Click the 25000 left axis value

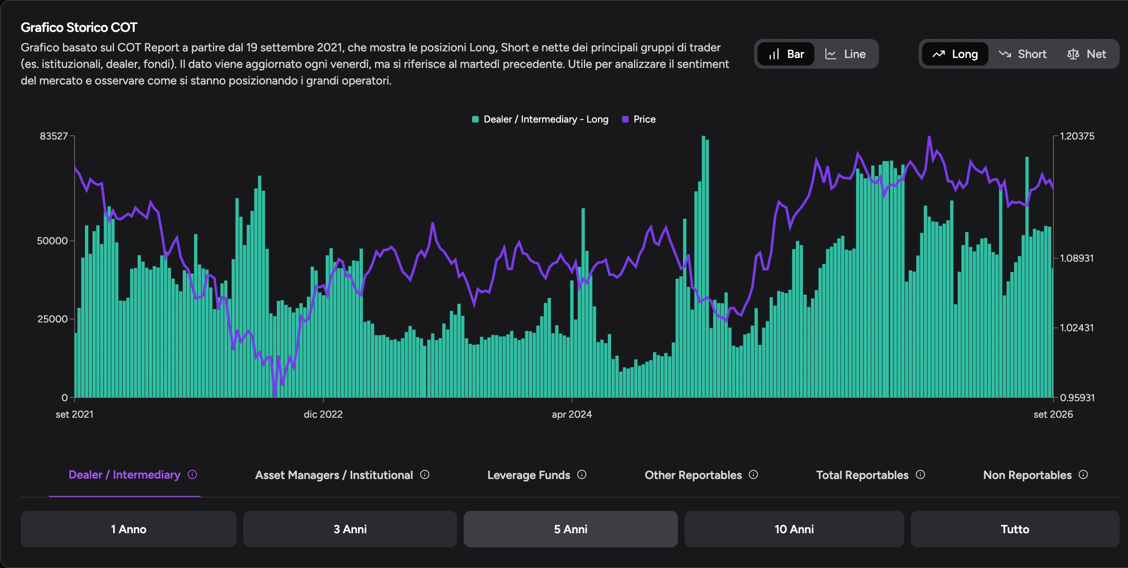click(53, 319)
